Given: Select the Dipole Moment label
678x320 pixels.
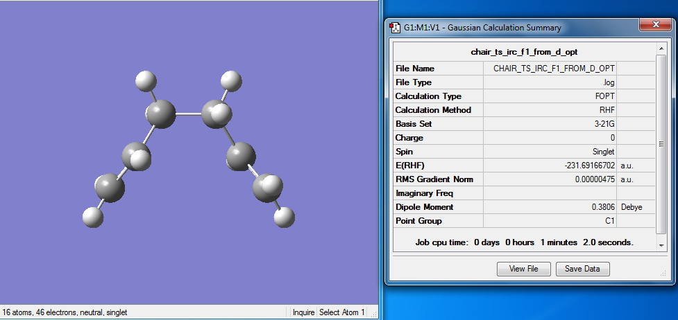Looking at the screenshot, I should [424, 207].
